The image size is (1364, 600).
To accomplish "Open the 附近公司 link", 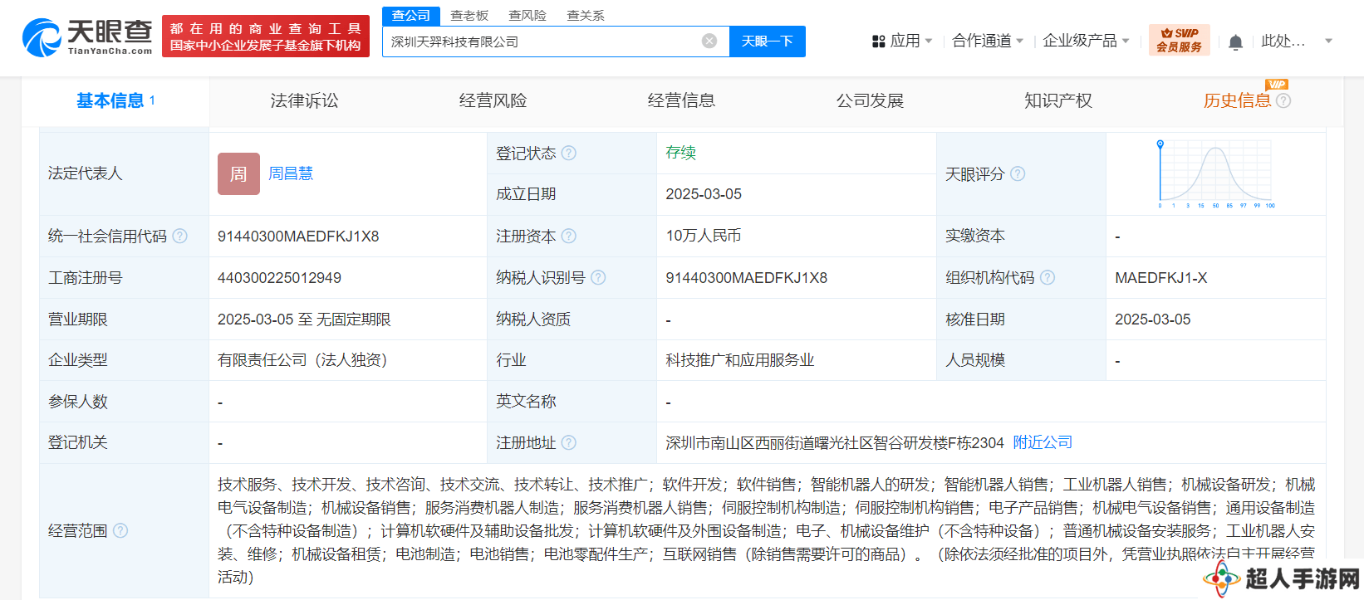I will pyautogui.click(x=1043, y=442).
